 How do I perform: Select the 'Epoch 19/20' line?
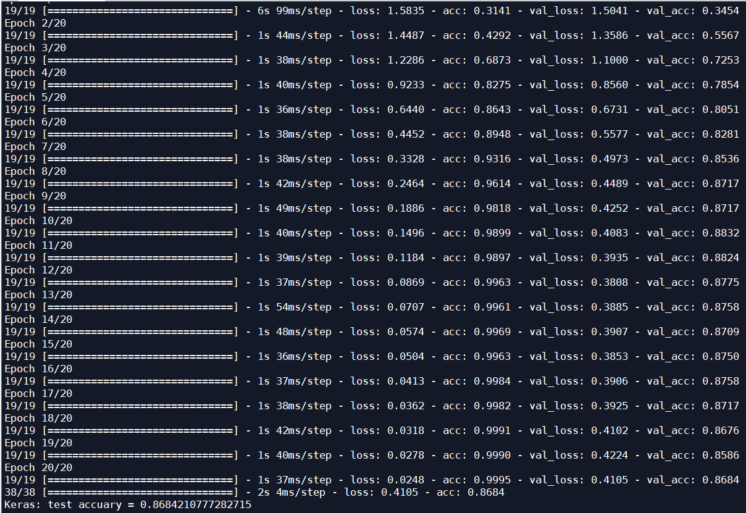tap(38, 443)
